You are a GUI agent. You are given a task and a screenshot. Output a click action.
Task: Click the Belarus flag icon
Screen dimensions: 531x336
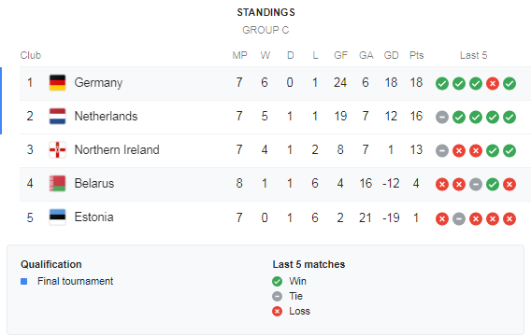(58, 184)
